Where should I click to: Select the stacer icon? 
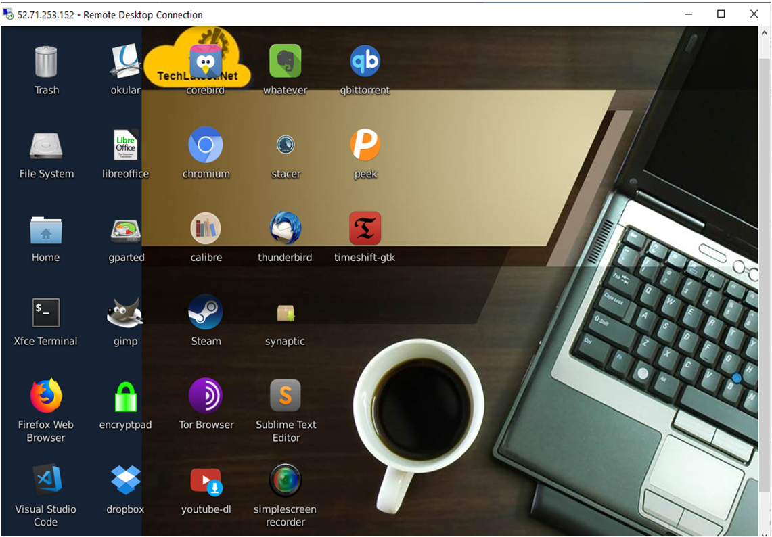(286, 145)
